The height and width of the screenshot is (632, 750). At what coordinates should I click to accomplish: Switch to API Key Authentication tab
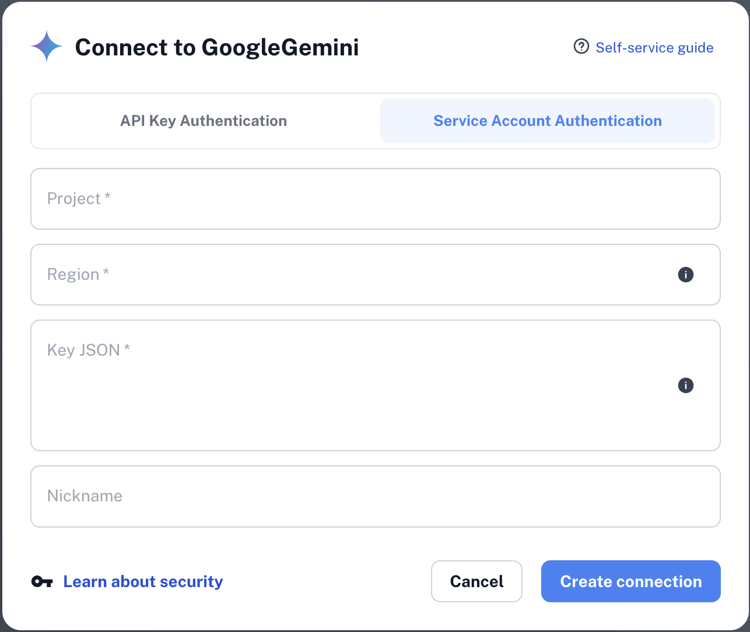(x=204, y=121)
